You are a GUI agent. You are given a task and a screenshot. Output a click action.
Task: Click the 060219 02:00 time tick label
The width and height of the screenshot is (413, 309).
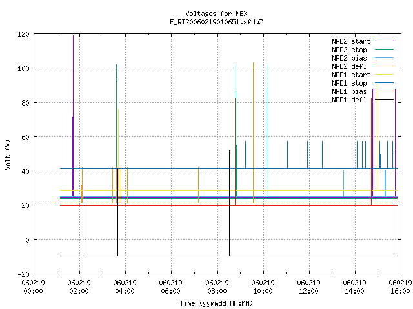(79, 287)
